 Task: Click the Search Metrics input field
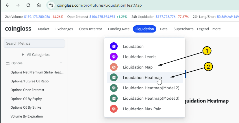34,43
